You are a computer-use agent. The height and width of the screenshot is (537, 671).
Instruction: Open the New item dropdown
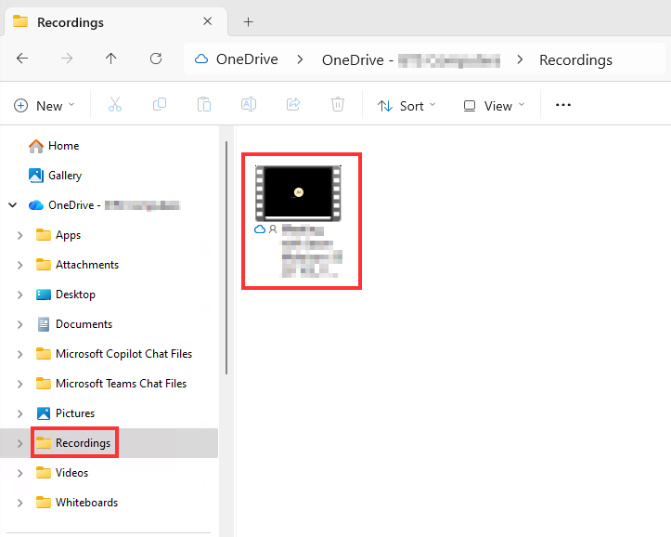click(45, 105)
